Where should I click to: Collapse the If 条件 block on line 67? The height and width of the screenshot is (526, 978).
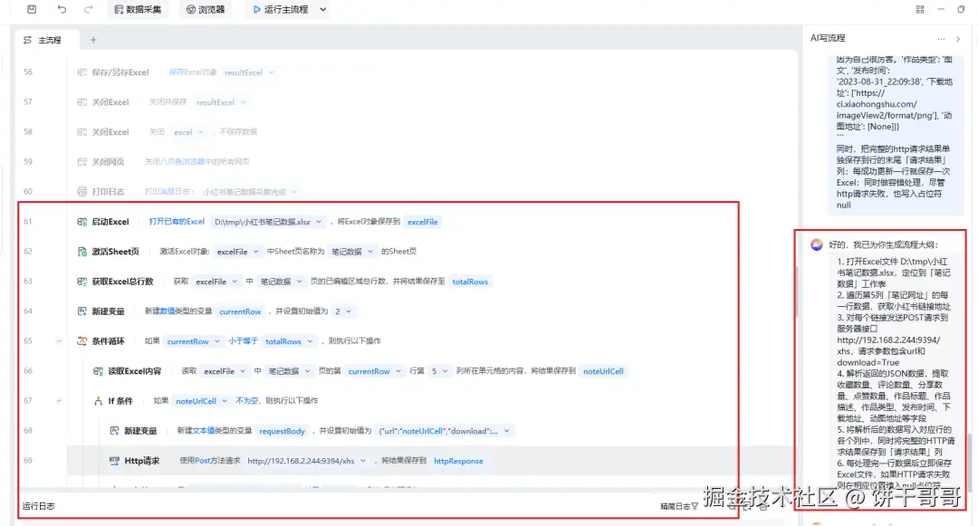pyautogui.click(x=59, y=401)
